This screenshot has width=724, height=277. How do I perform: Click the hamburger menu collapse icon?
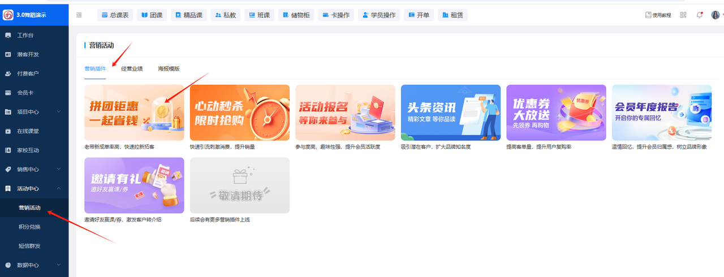(79, 15)
